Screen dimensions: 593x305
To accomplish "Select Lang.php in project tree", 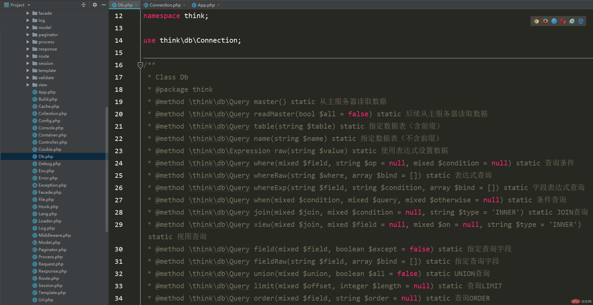I will click(x=45, y=214).
